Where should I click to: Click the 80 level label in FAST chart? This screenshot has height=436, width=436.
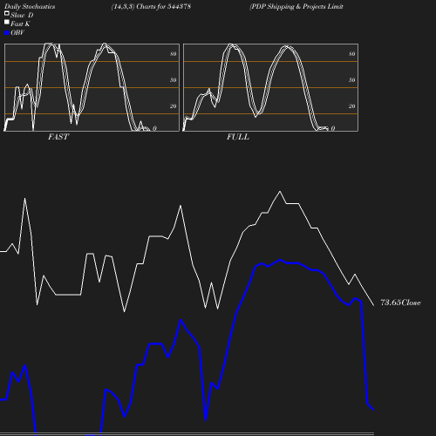click(174, 54)
